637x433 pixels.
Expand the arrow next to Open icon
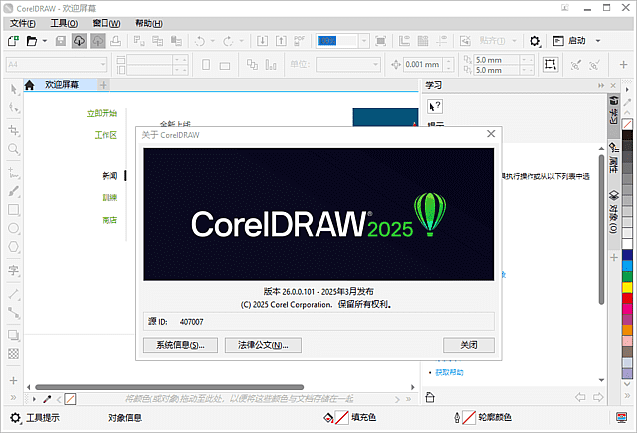tap(44, 41)
